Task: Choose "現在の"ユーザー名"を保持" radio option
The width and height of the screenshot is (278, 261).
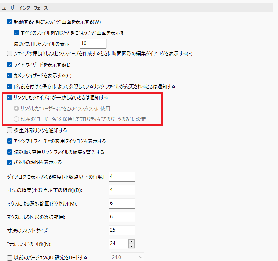Action: pos(16,118)
